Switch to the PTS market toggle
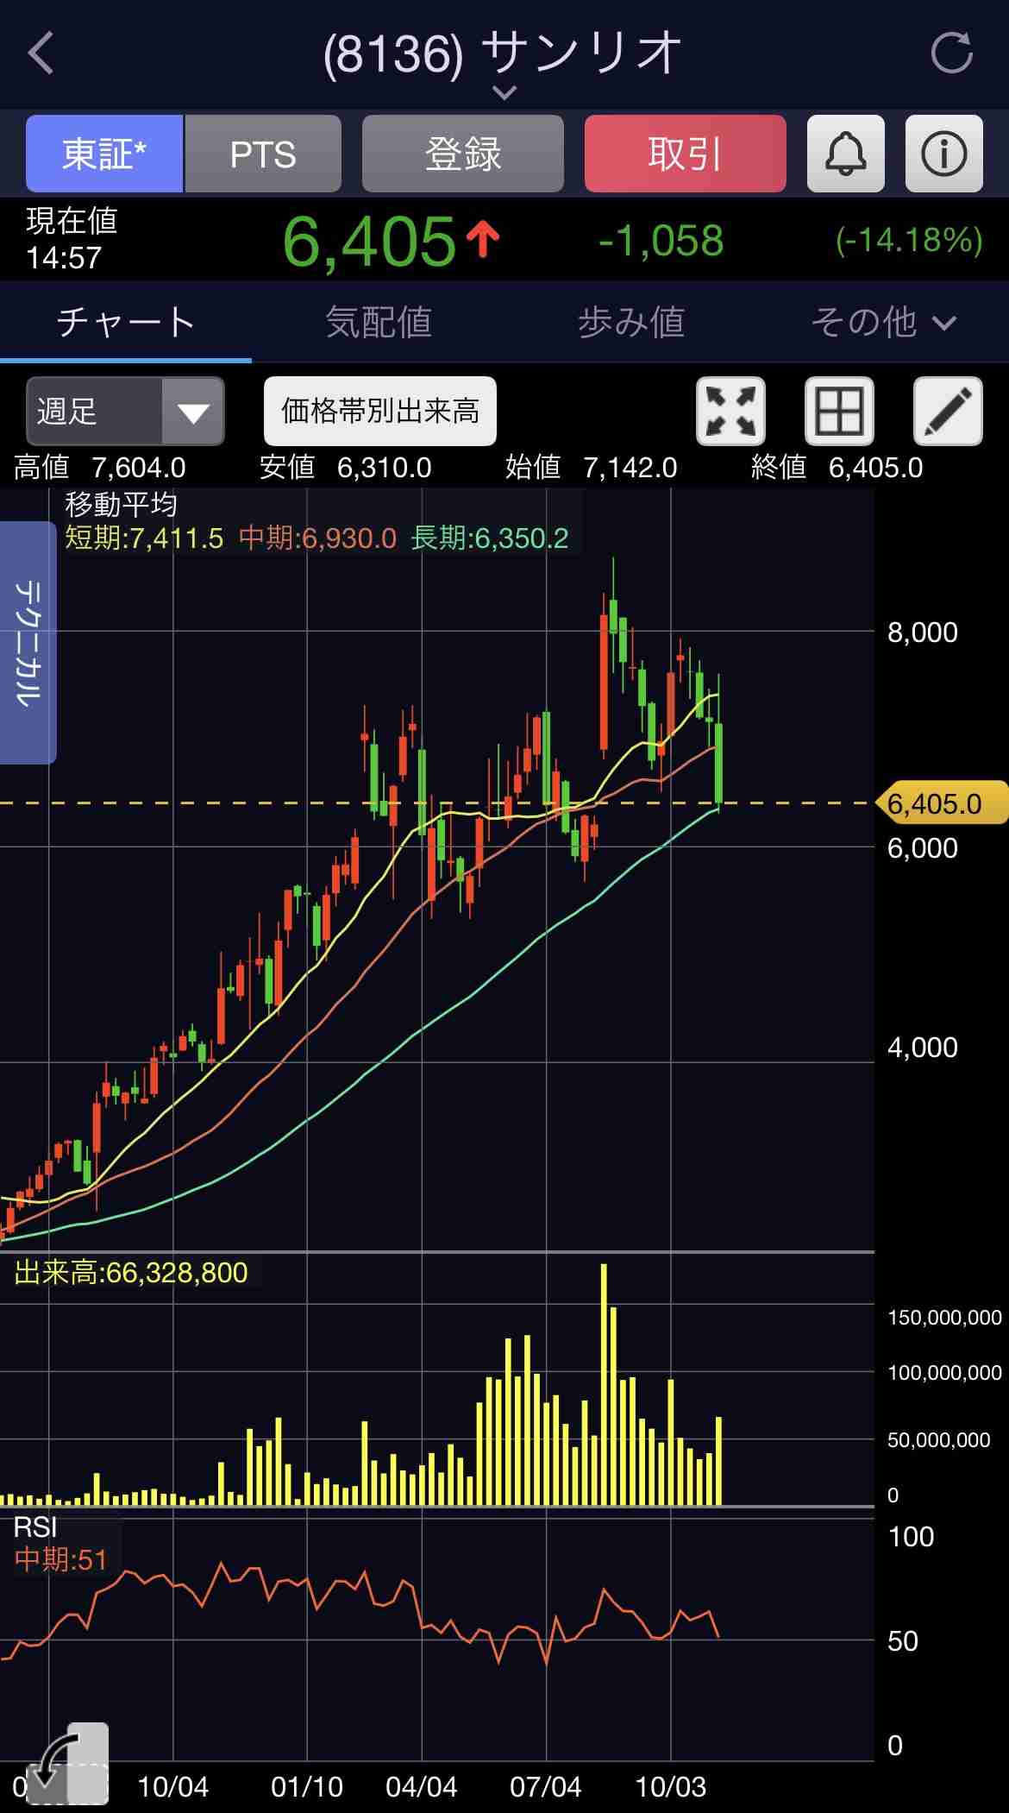This screenshot has width=1009, height=1813. (263, 154)
